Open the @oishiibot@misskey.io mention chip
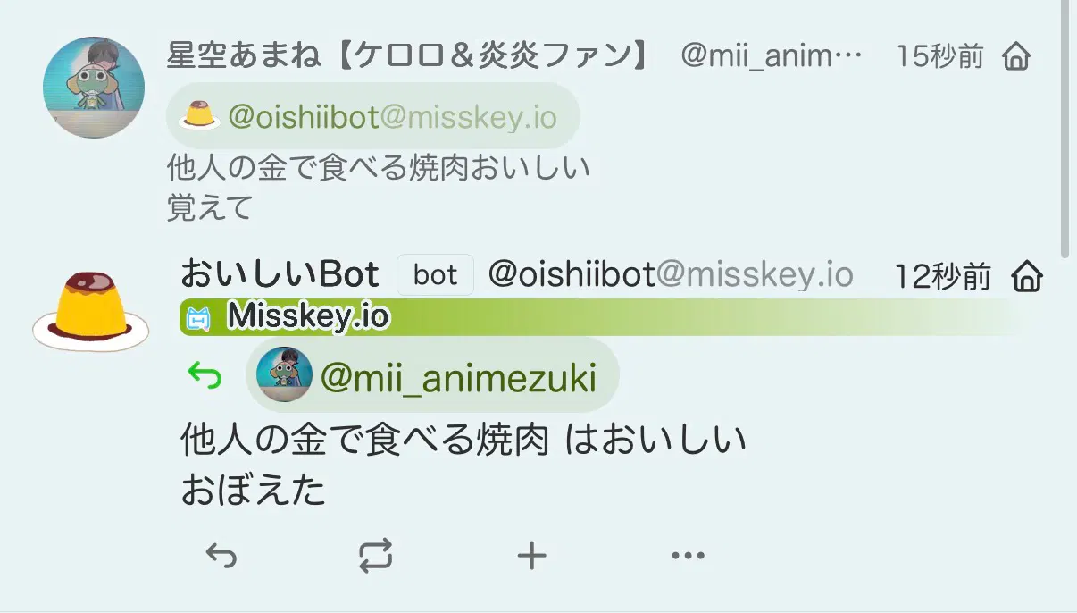 coord(373,116)
